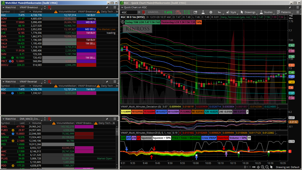Viewport: 302px width, 170px height.
Task: Open the Style menu
Action: pos(231,12)
